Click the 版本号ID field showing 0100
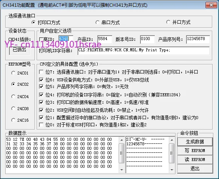The image size is (219, 179). [147, 39]
